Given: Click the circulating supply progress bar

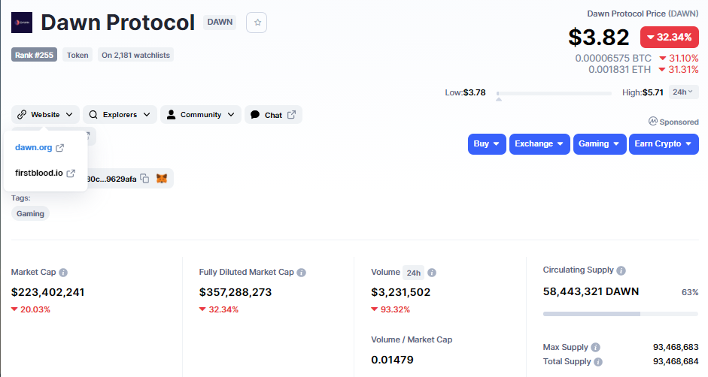Looking at the screenshot, I should click(x=621, y=313).
